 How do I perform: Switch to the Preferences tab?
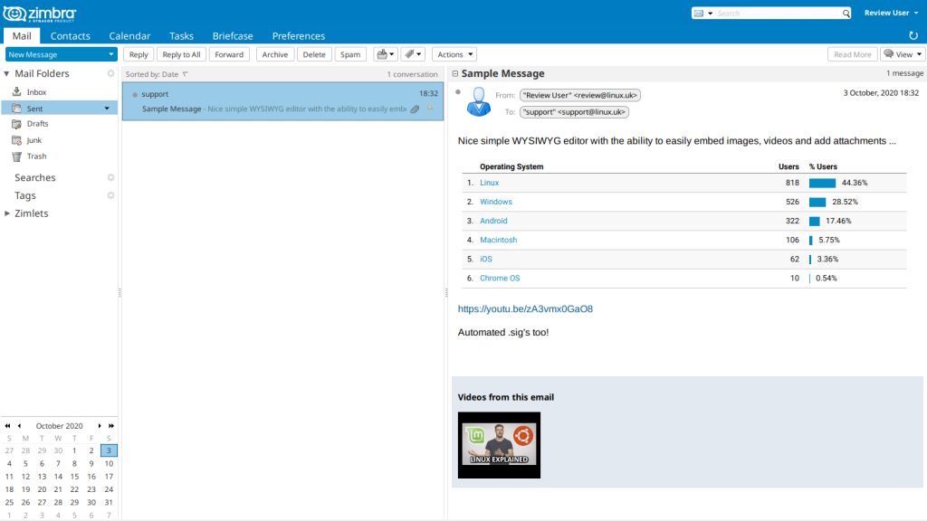point(299,36)
